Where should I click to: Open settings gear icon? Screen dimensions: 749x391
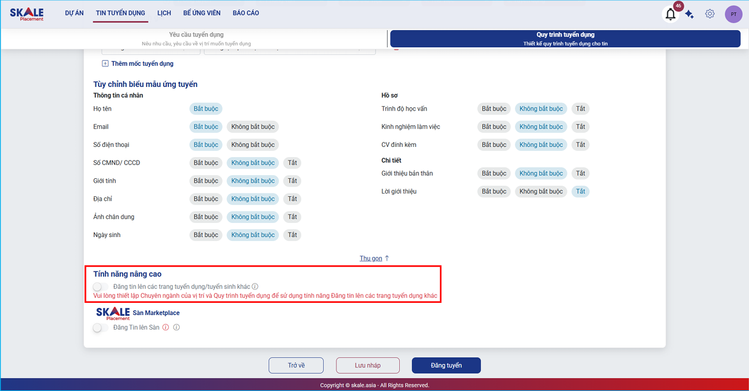click(x=710, y=13)
